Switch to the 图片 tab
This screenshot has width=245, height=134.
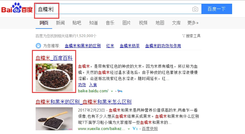(x=126, y=23)
